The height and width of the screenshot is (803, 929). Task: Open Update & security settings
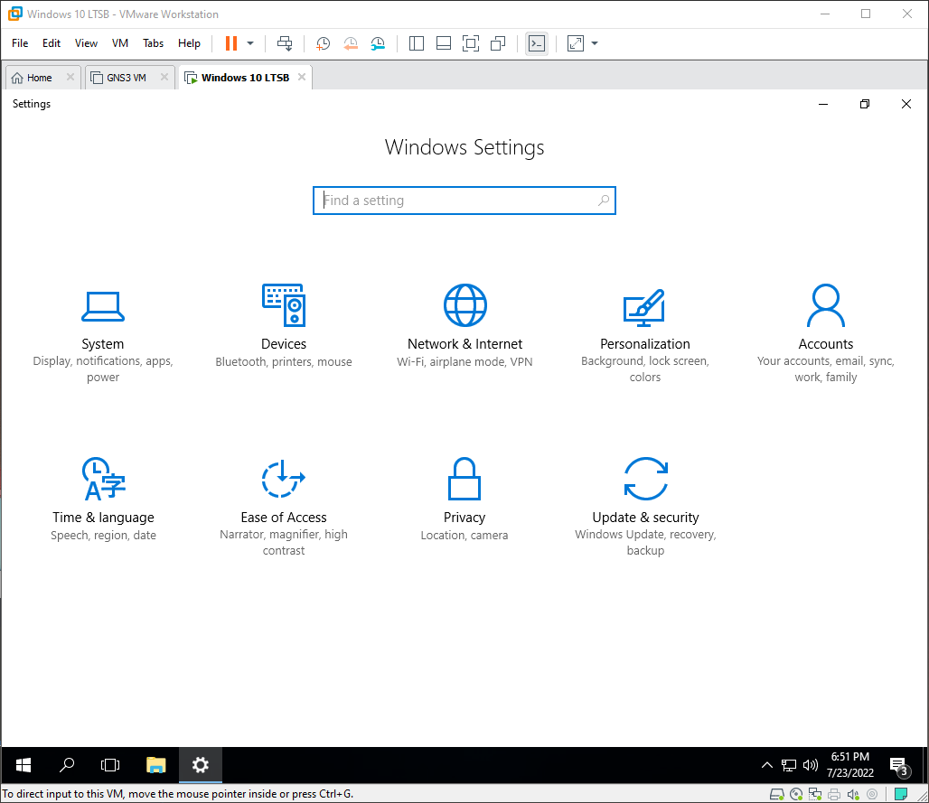[645, 509]
